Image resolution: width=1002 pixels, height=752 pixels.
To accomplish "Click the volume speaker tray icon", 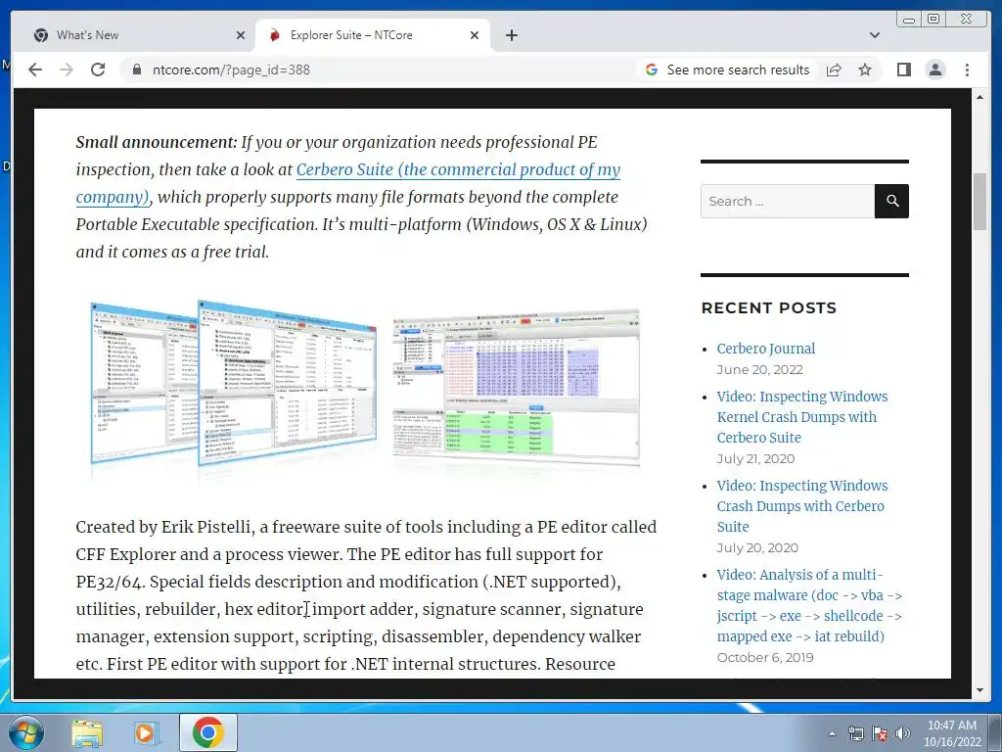I will [902, 733].
